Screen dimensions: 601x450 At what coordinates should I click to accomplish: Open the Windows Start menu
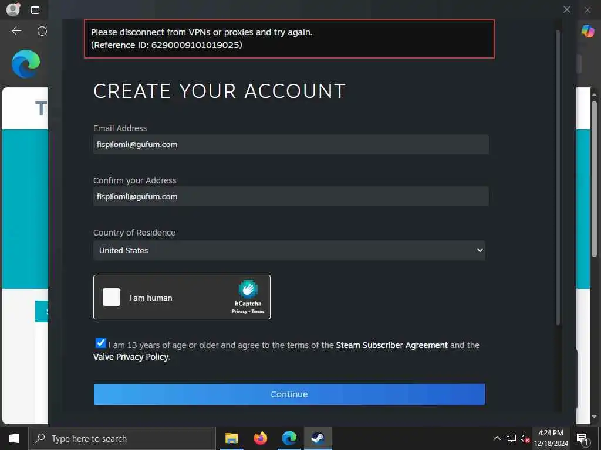(14, 438)
